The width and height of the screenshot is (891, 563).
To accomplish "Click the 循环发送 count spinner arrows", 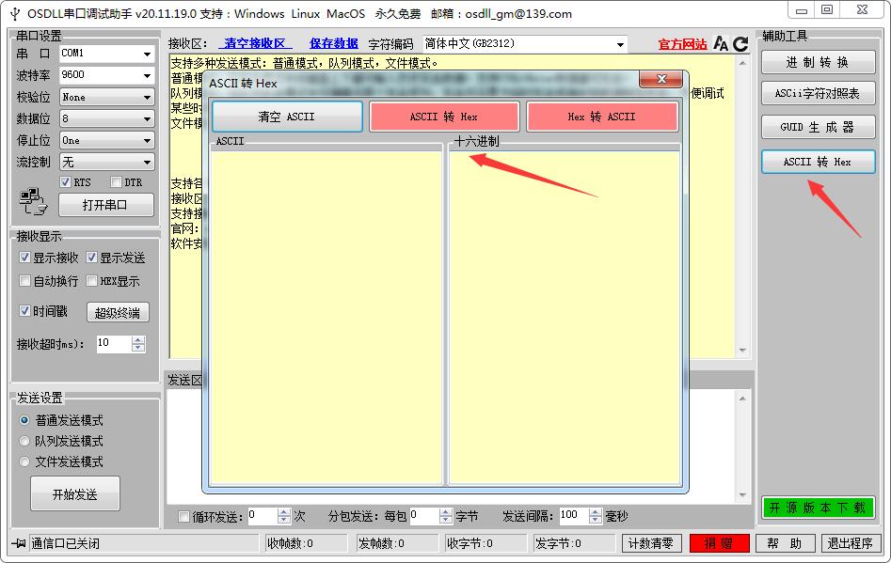I will coord(284,516).
